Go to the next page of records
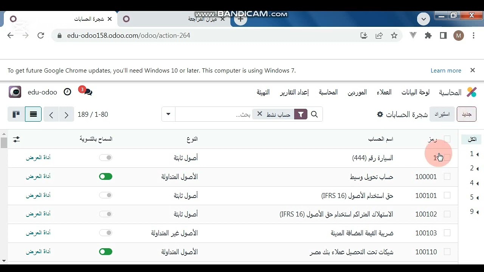This screenshot has height=272, width=484. tap(66, 115)
